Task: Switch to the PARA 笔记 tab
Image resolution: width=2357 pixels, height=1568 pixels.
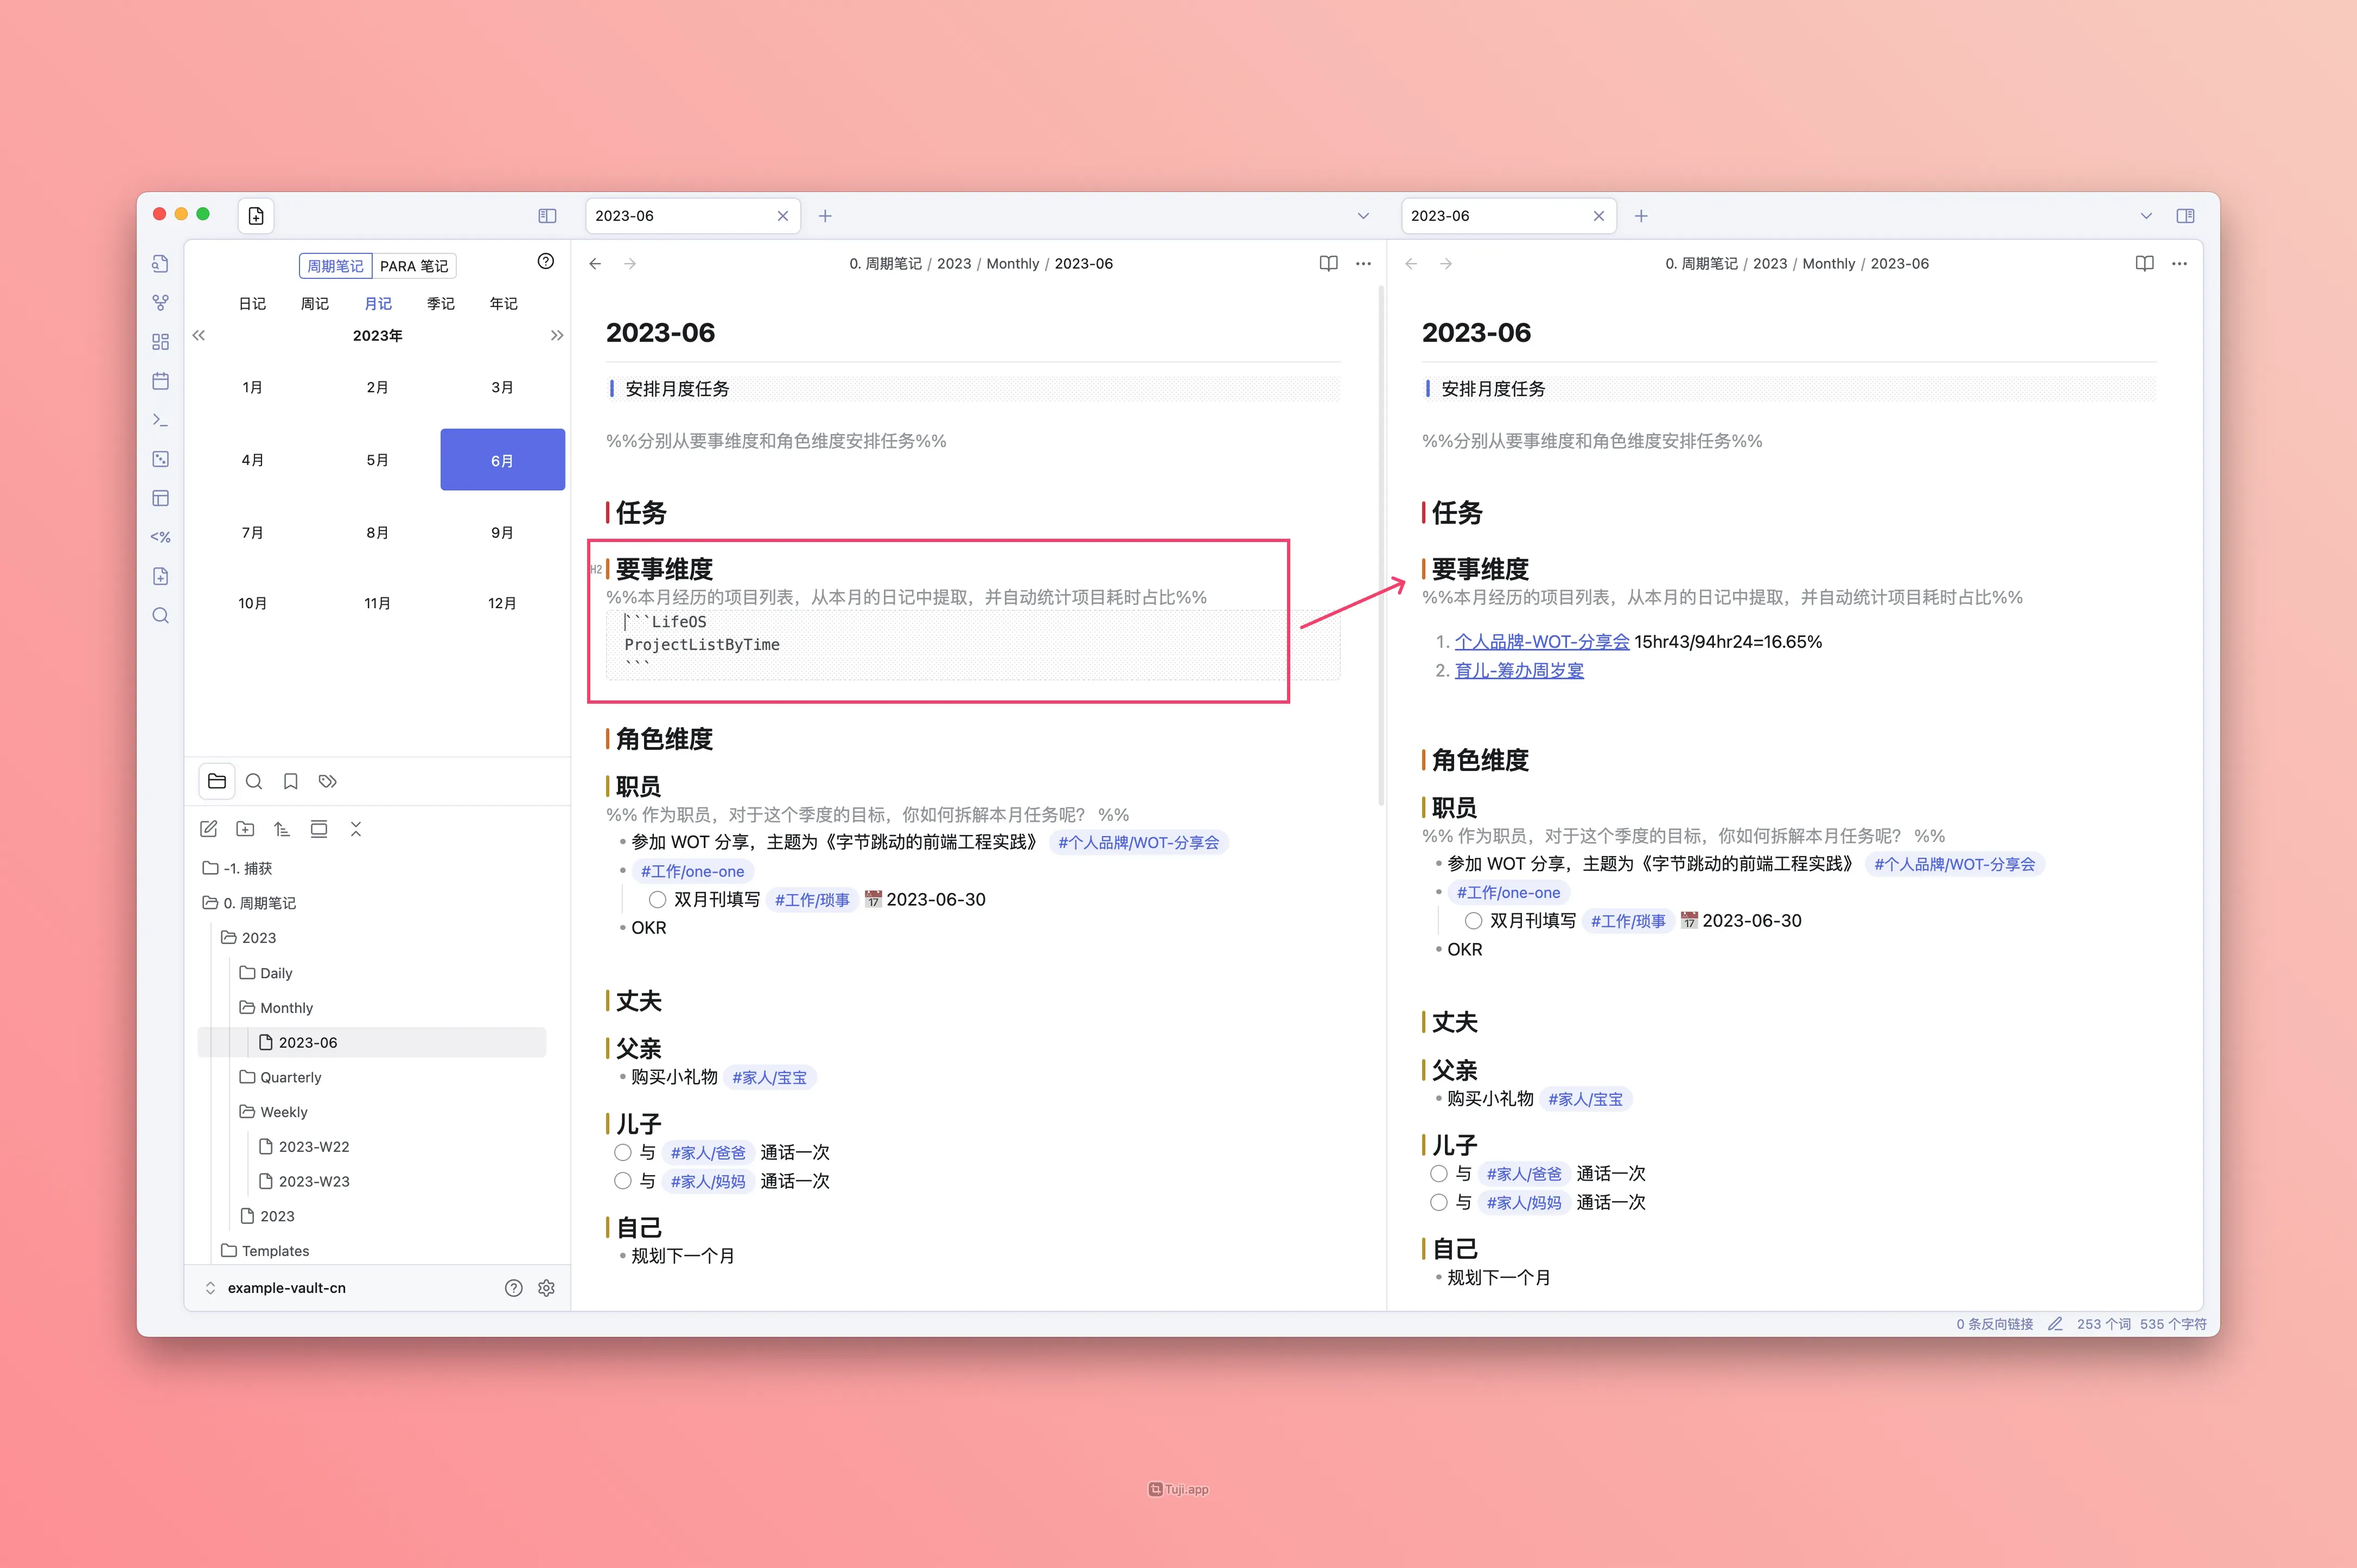Action: [414, 266]
